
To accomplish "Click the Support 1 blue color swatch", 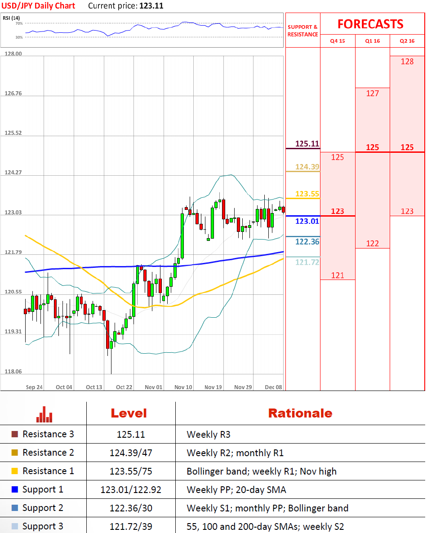I will coord(15,489).
